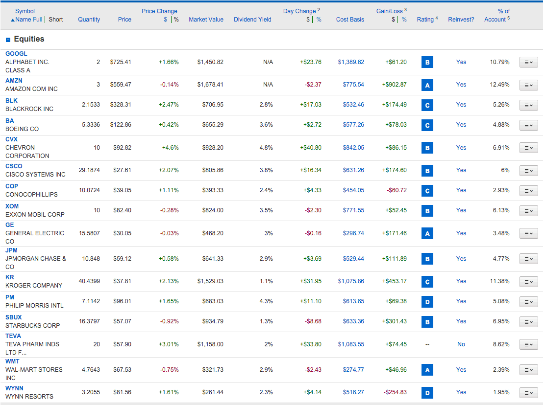This screenshot has width=546, height=405.
Task: Sort by Reinvest? column header
Action: [461, 20]
